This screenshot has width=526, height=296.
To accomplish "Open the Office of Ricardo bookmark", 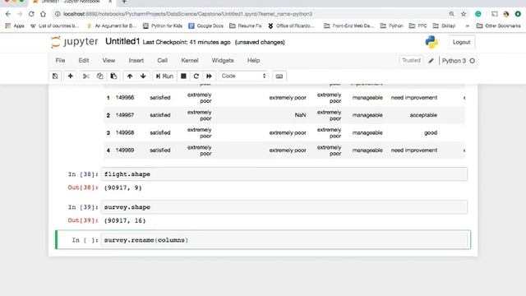I will point(291,25).
